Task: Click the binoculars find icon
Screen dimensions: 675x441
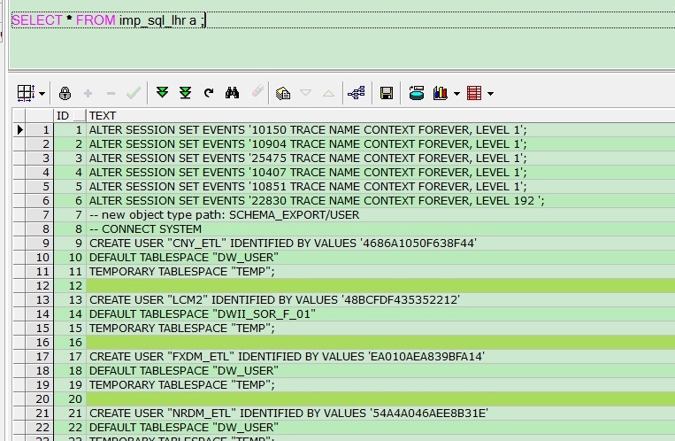Action: [x=233, y=93]
